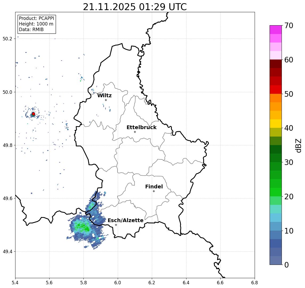This screenshot has width=305, height=288.
Task: Click the Wiltz station label
Action: click(x=104, y=95)
